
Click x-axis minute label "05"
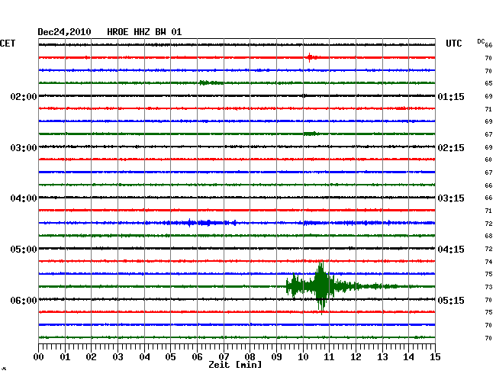click(170, 357)
